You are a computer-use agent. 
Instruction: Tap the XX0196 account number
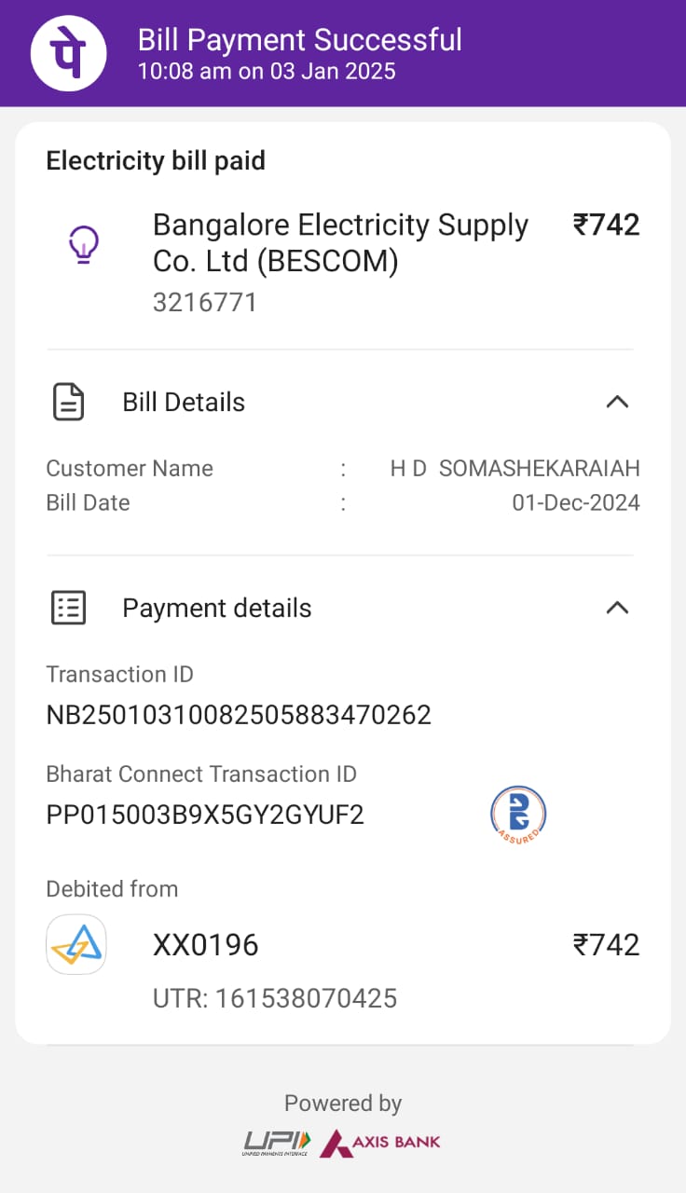point(205,945)
